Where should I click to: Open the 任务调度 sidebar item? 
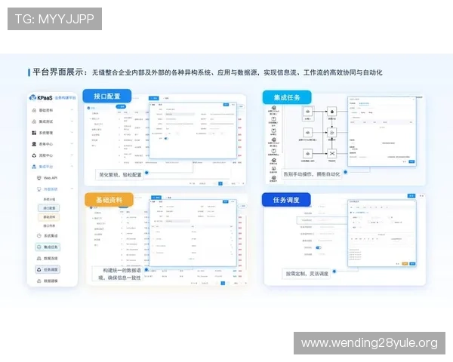click(x=48, y=270)
